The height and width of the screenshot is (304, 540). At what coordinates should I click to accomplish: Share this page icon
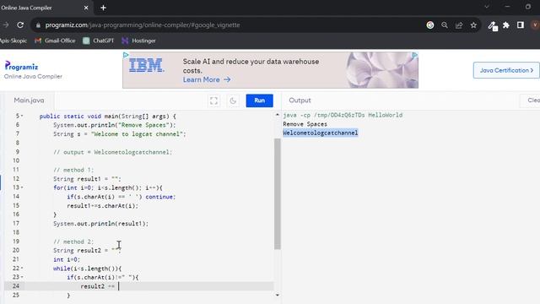point(459,25)
